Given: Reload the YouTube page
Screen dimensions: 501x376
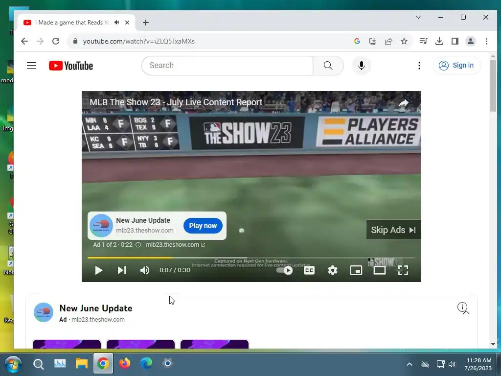Looking at the screenshot, I should tap(56, 41).
